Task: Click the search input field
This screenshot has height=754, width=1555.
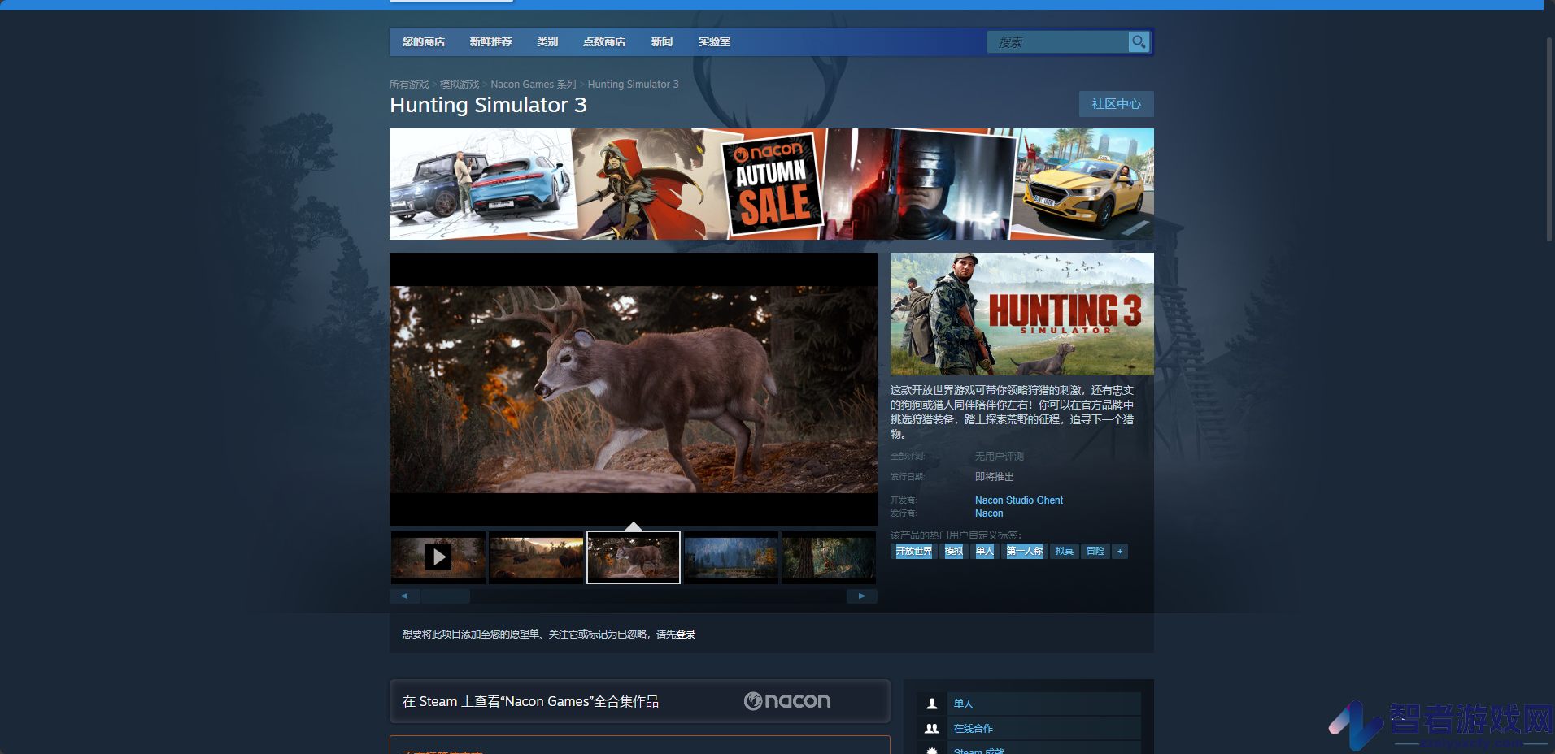Action: [1057, 42]
